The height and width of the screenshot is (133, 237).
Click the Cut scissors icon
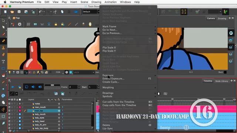pos(55,12)
